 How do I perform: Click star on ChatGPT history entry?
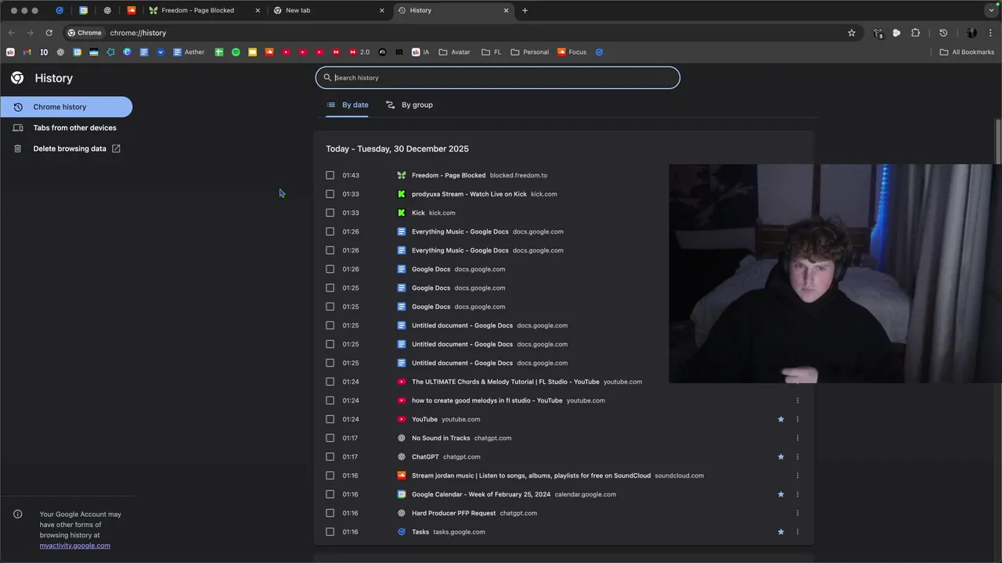(780, 457)
